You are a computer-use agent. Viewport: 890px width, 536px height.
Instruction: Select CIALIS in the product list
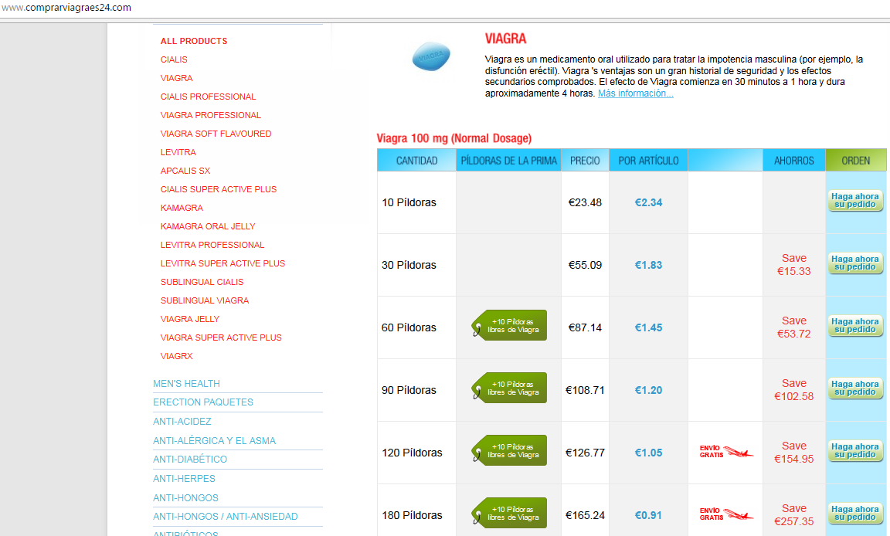174,59
